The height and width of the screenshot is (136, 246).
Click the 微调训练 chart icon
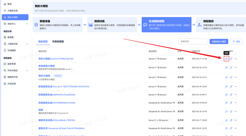[x=91, y=25]
